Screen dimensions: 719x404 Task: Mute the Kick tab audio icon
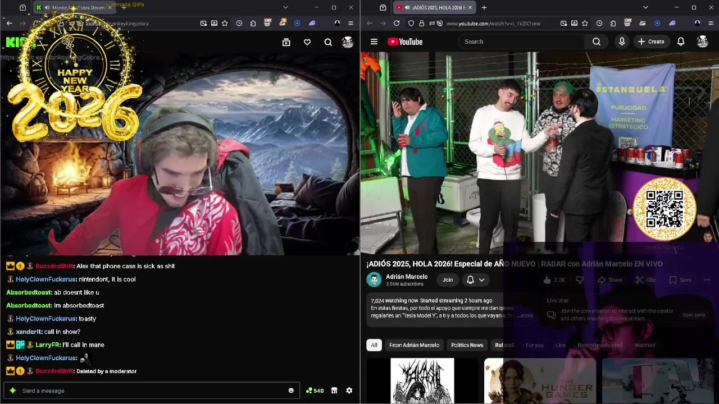coord(47,8)
